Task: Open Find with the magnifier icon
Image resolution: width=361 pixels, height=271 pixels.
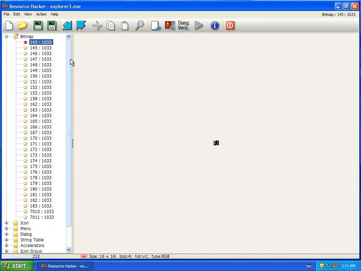Action: click(140, 25)
